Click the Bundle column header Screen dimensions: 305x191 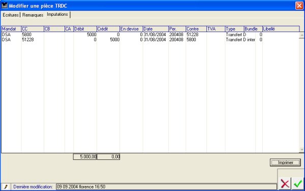[253, 29]
